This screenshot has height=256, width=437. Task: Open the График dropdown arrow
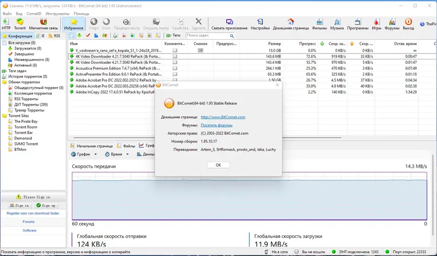point(96,154)
